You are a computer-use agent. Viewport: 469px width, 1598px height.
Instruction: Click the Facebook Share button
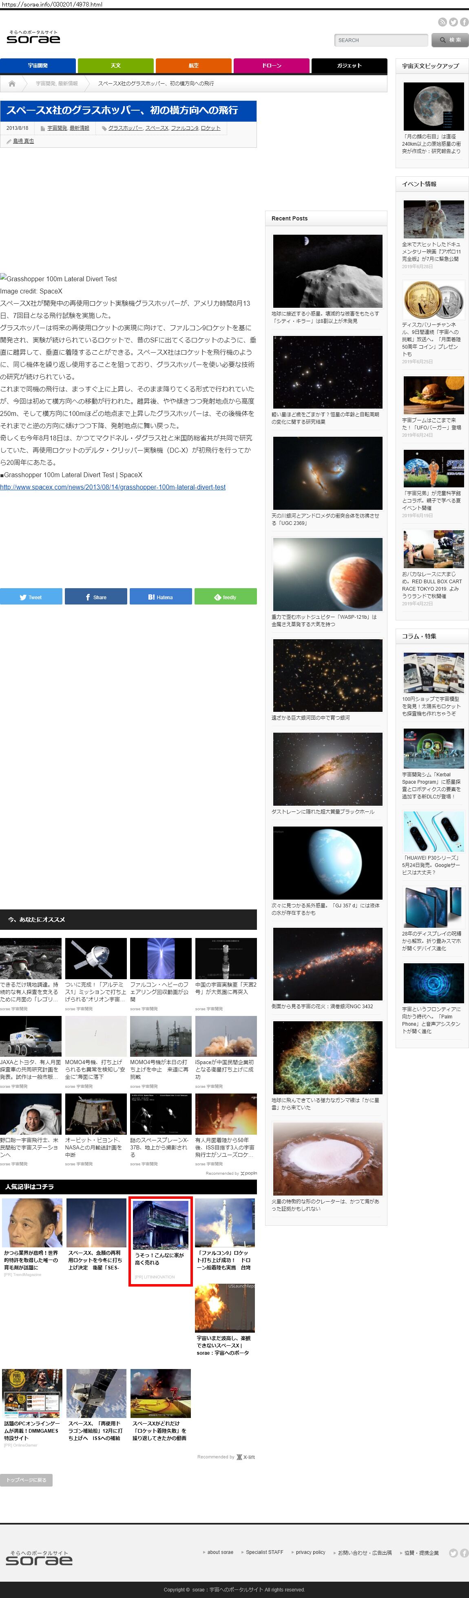point(96,597)
